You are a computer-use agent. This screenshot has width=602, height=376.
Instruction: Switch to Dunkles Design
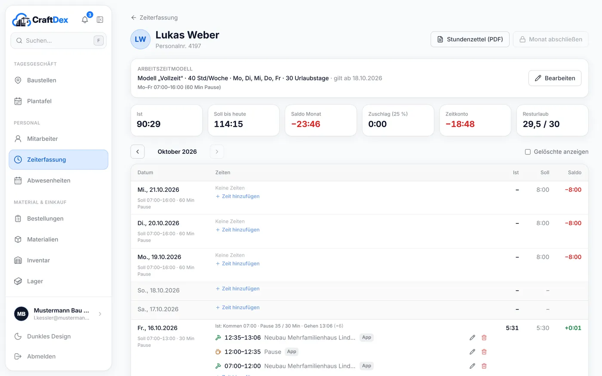pyautogui.click(x=58, y=336)
